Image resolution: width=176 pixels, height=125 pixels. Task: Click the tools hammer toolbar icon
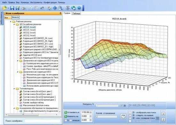tap(68, 8)
